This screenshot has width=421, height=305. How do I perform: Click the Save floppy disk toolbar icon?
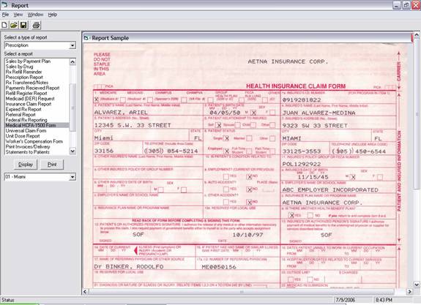point(23,25)
